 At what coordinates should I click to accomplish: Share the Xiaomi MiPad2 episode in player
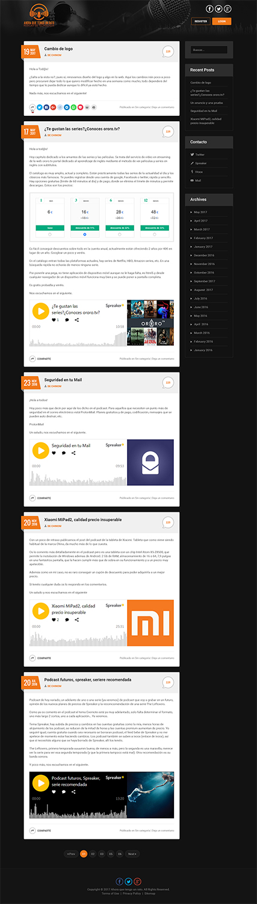pyautogui.click(x=76, y=620)
